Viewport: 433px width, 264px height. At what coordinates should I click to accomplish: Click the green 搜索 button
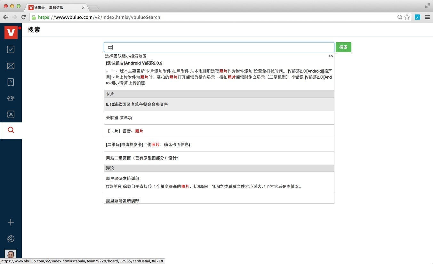click(x=343, y=47)
